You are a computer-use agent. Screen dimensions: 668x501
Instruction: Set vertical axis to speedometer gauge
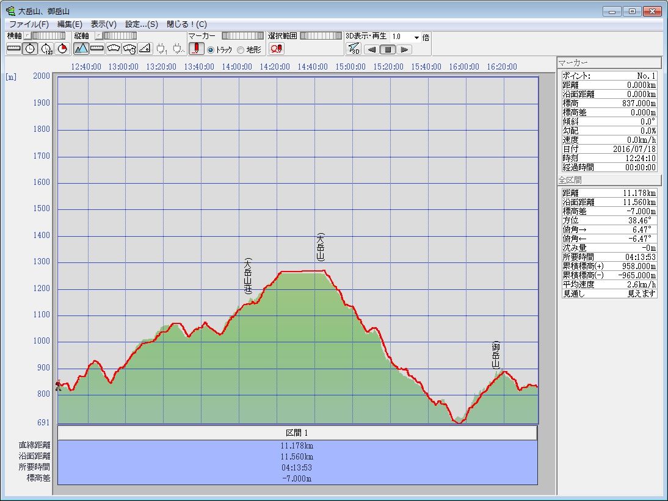tap(114, 49)
